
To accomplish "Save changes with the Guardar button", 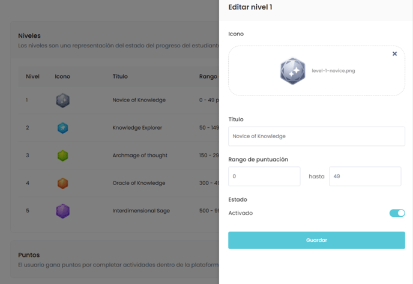I will 316,240.
